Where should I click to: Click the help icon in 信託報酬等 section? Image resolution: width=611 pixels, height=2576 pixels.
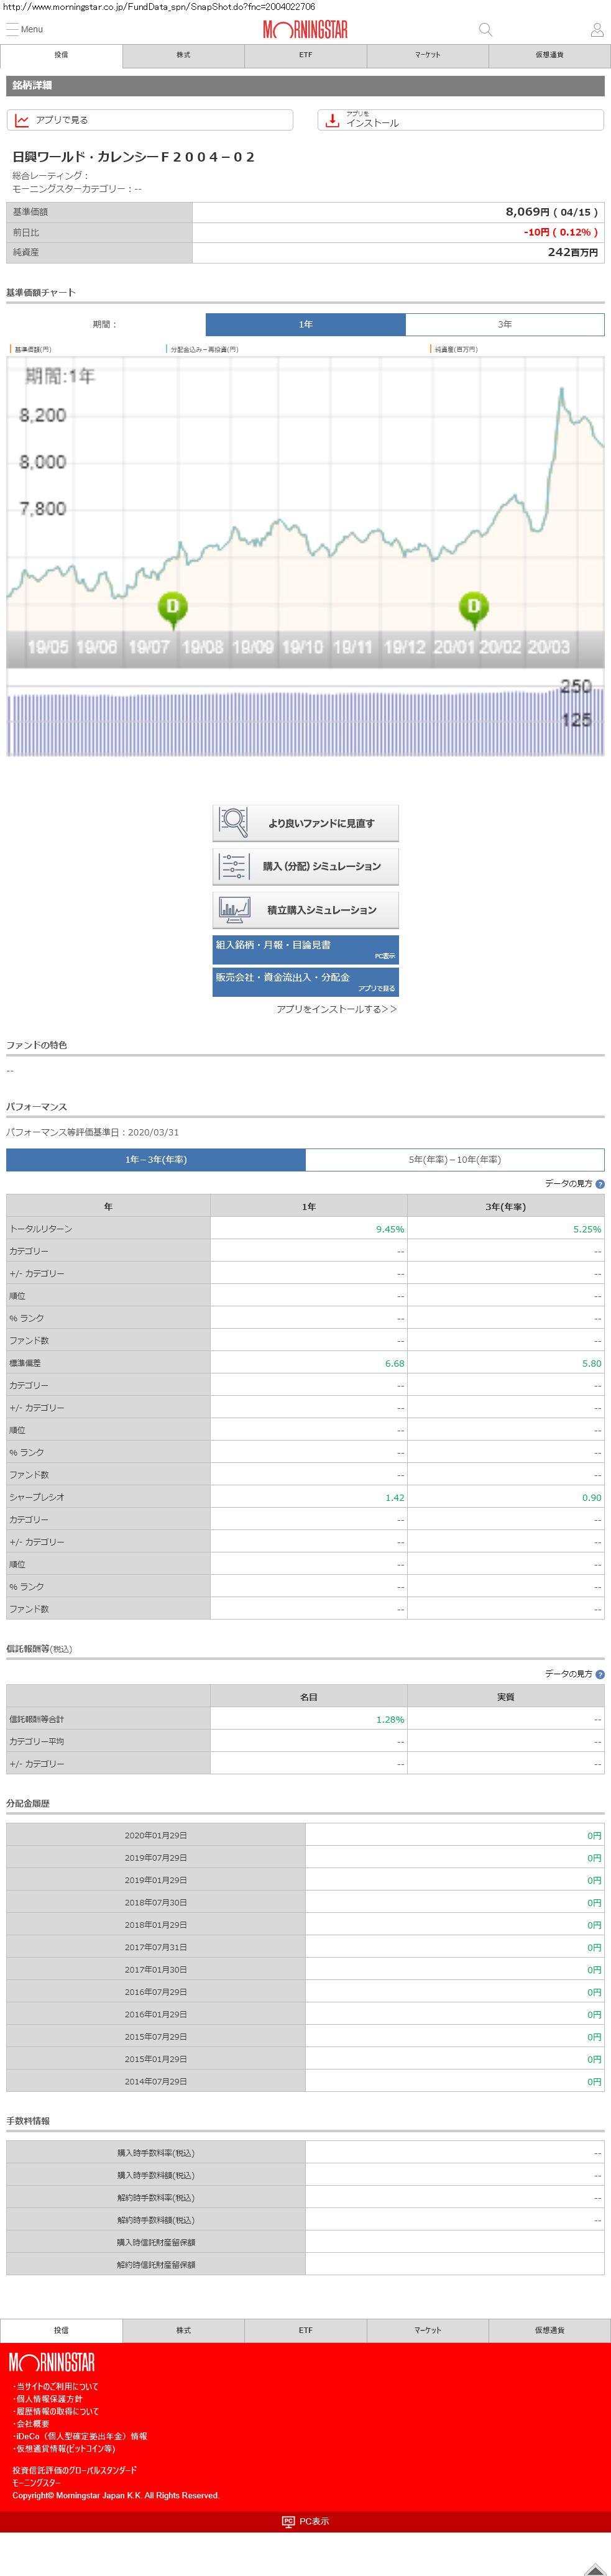point(600,1674)
